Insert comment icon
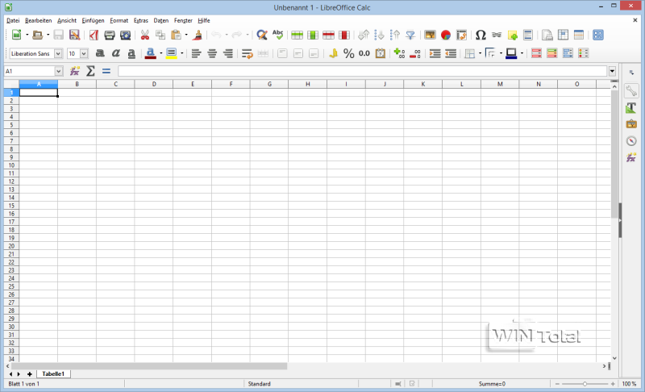 tap(513, 35)
